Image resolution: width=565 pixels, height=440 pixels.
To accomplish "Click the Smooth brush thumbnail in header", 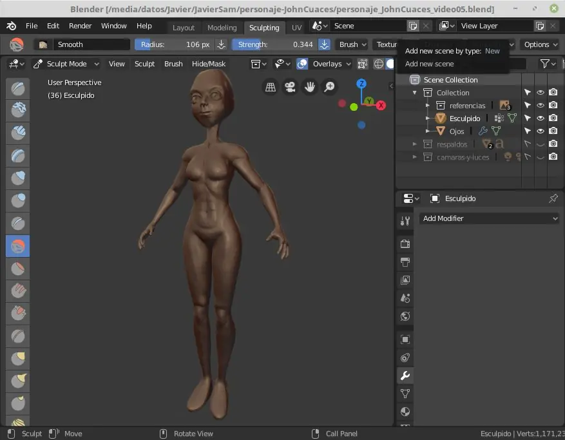I will point(43,44).
